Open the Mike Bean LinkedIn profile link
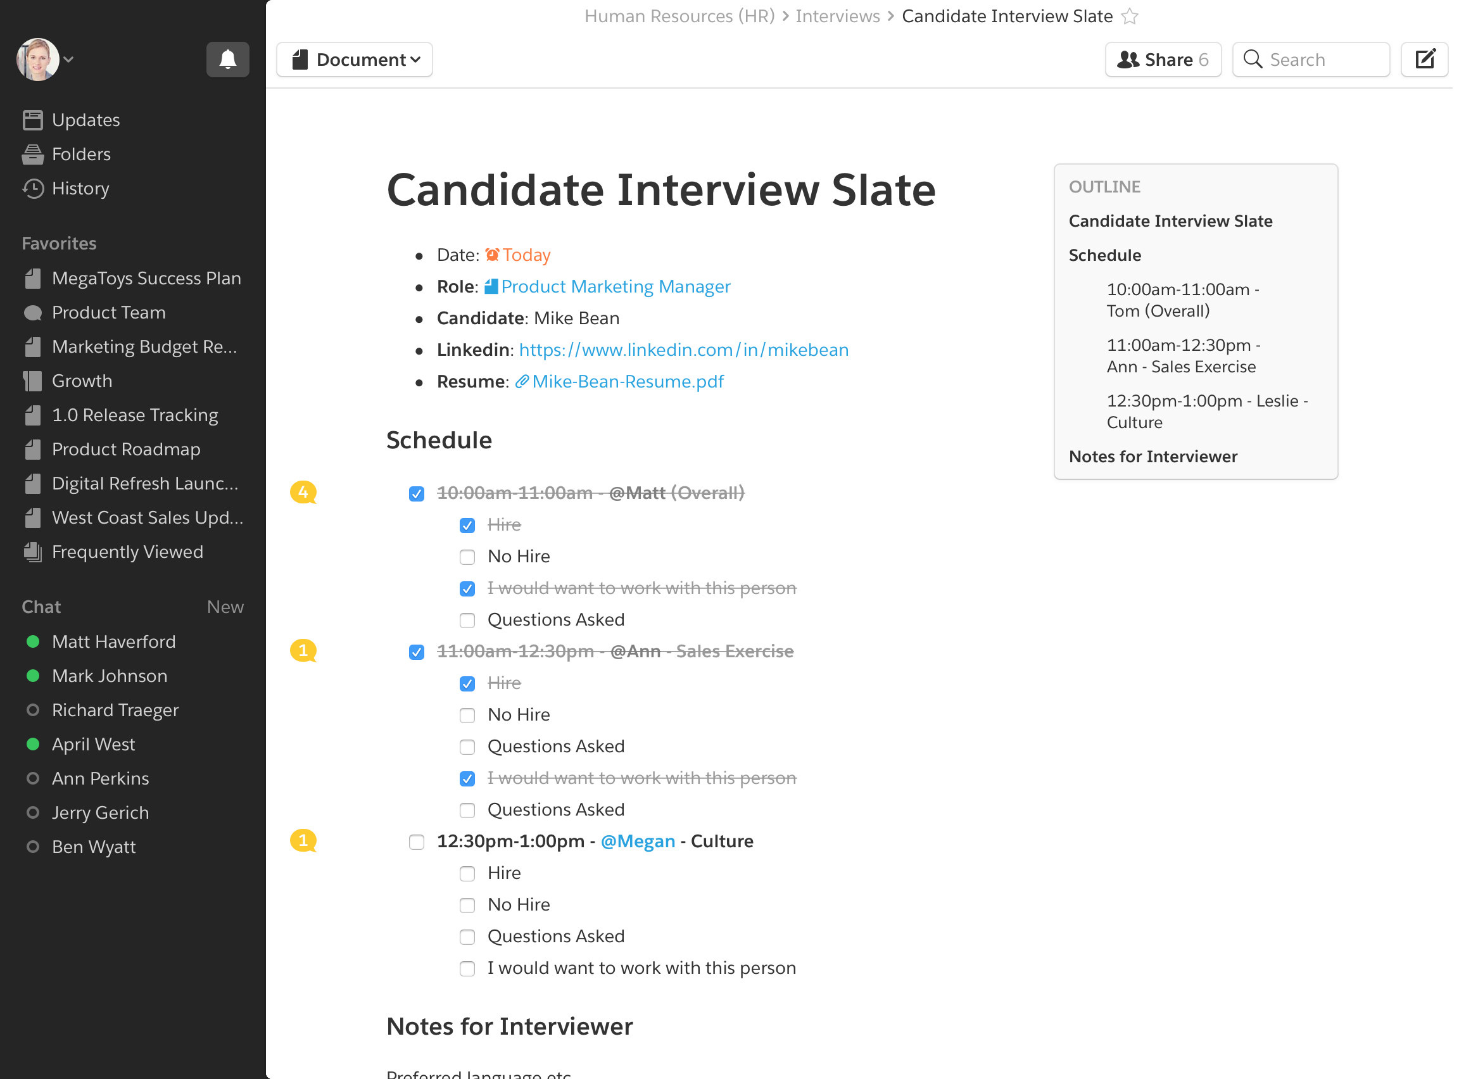This screenshot has width=1459, height=1079. point(683,350)
